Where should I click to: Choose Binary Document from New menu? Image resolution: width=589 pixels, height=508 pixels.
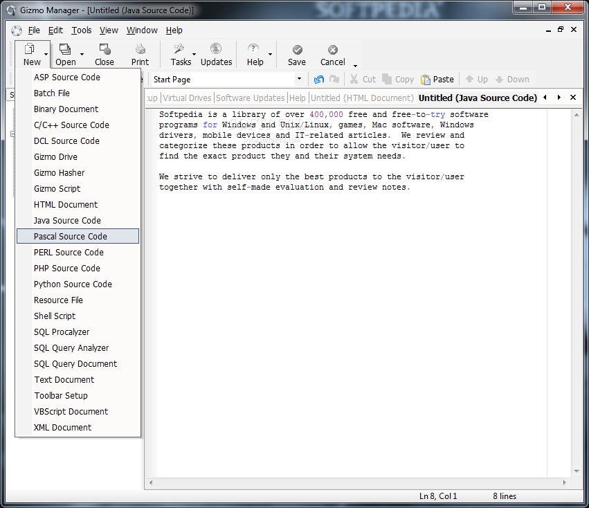tap(78, 109)
